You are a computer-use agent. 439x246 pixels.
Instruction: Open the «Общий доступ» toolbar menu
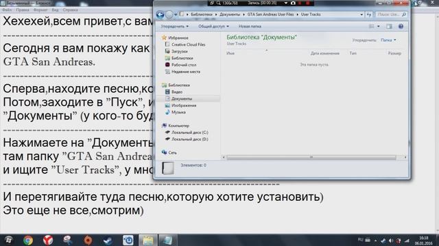point(213,26)
